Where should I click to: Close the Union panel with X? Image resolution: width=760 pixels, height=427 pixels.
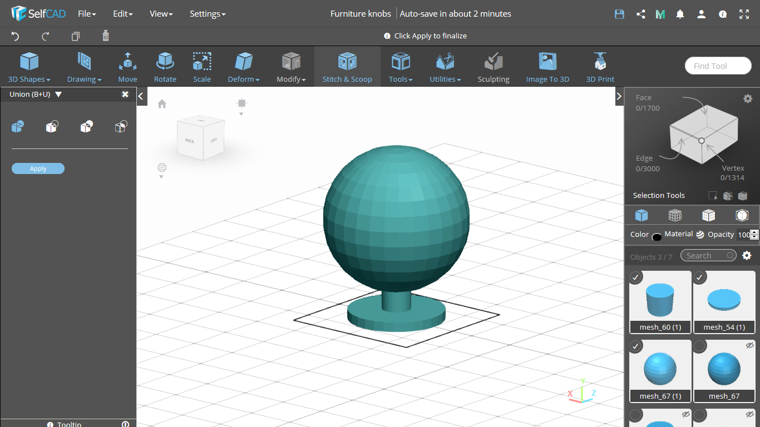[x=125, y=95]
